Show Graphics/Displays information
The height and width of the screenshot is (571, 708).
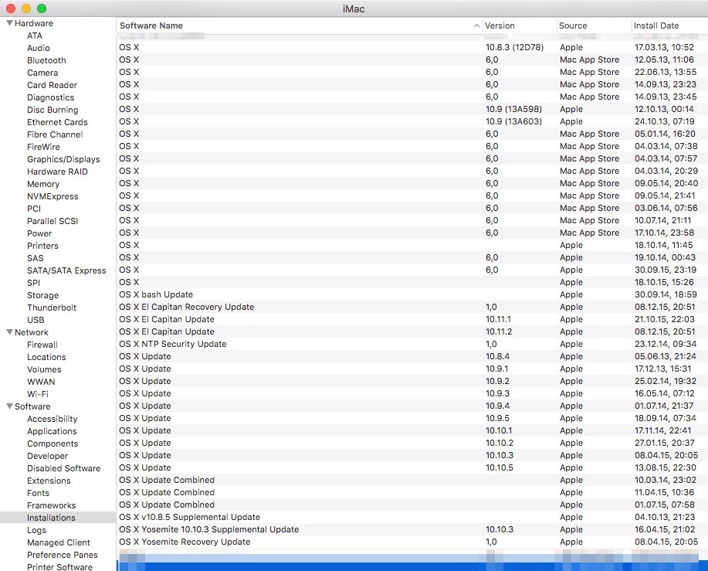63,159
